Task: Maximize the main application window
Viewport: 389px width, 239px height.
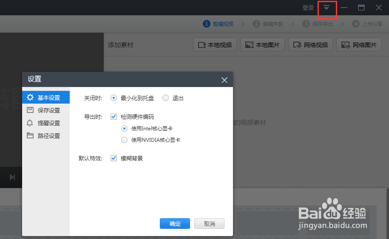Action: [x=361, y=8]
